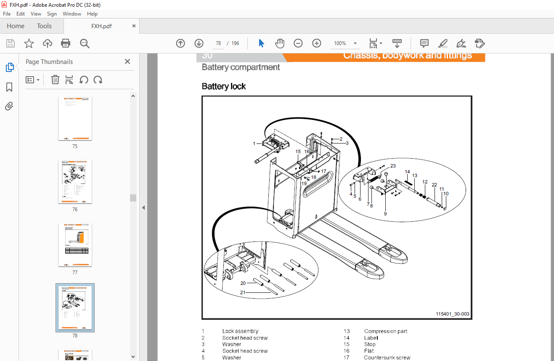Add the bookmark star icon

click(x=29, y=43)
